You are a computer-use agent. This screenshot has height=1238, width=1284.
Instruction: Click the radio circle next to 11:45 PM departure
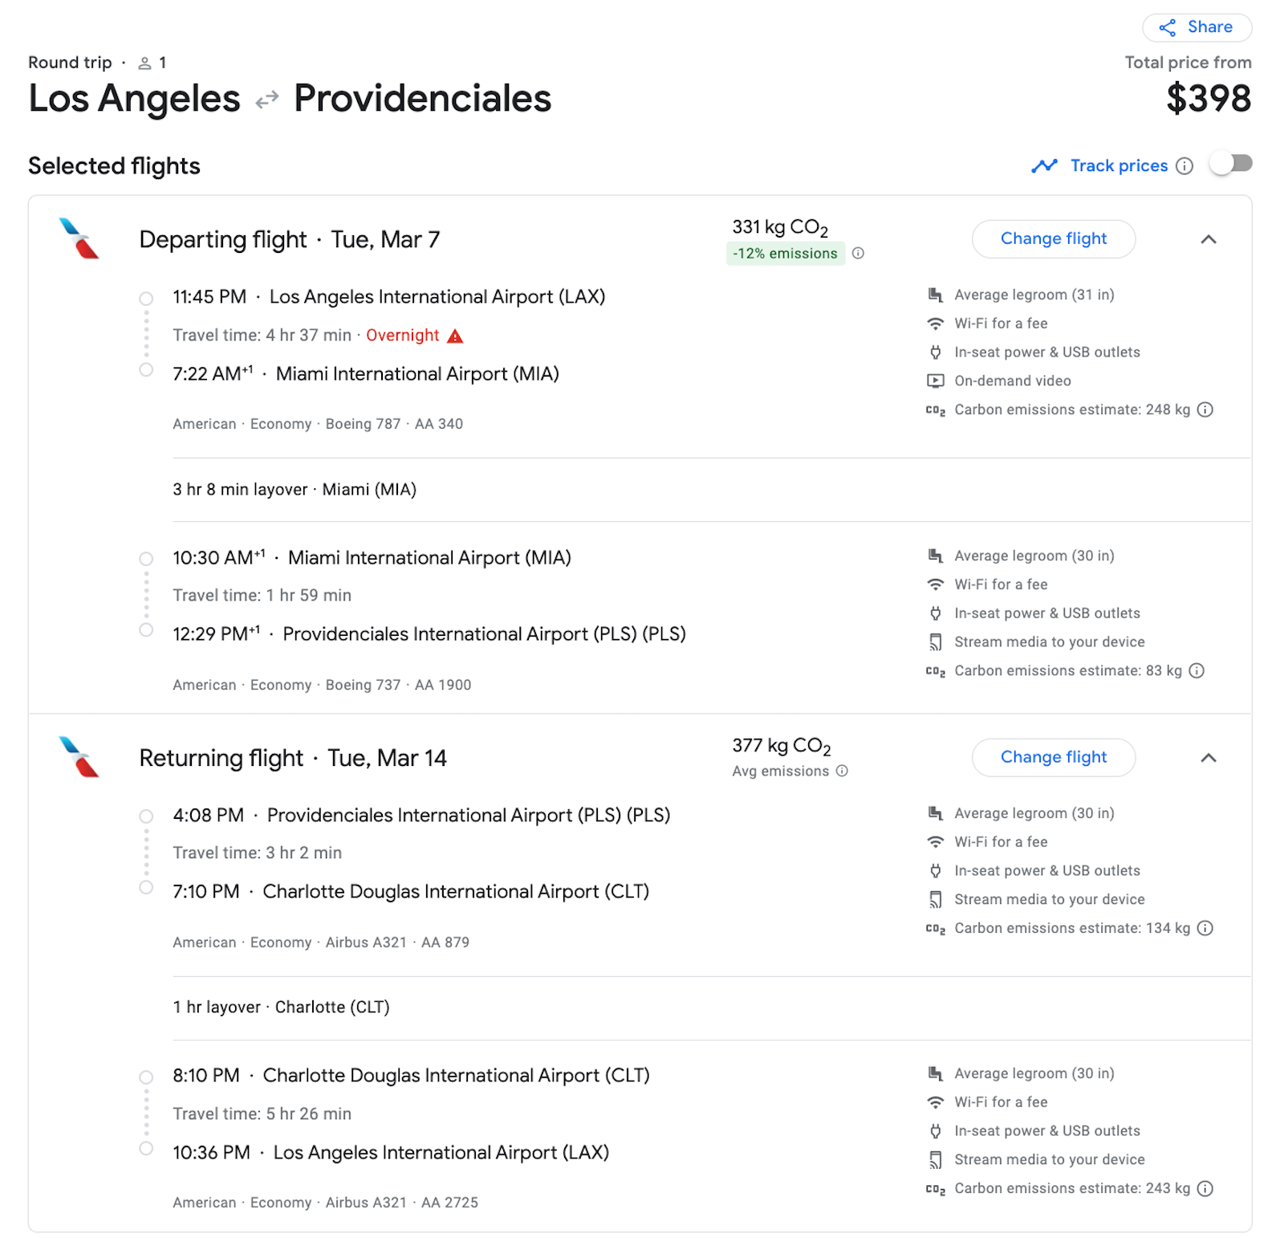pyautogui.click(x=146, y=298)
